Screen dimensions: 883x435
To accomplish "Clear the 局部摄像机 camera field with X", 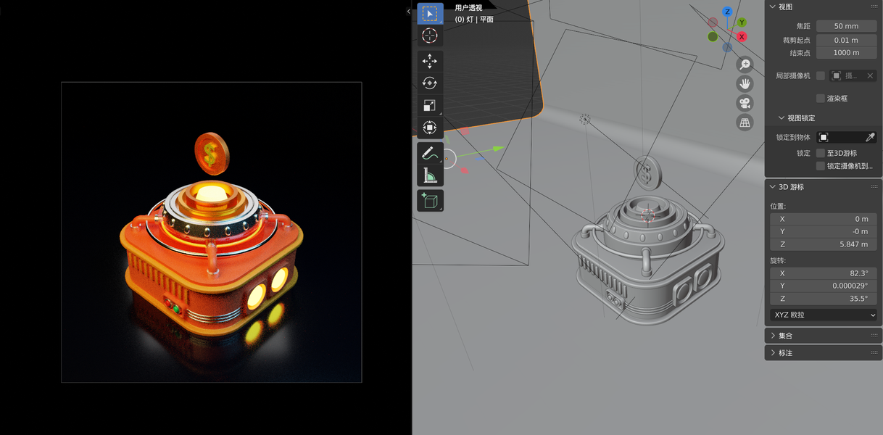I will coord(870,75).
